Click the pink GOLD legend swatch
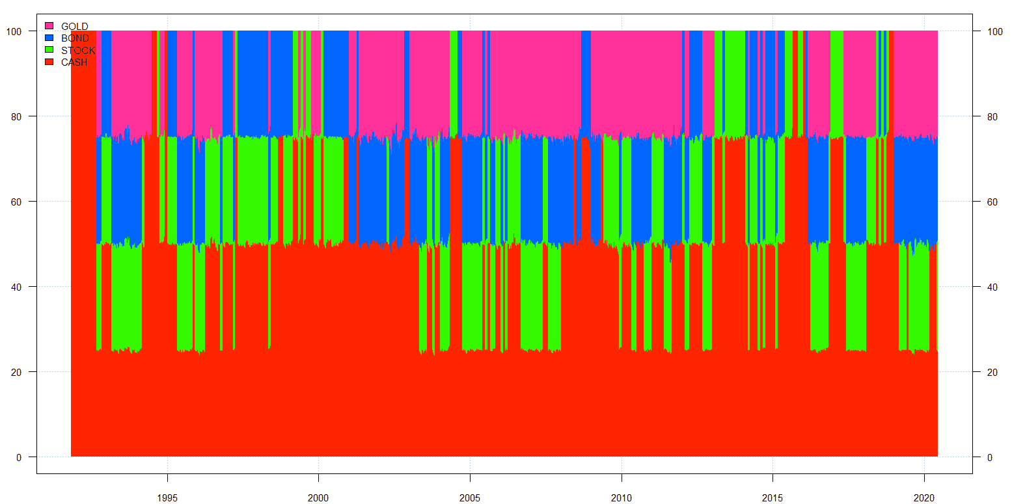 coord(49,26)
